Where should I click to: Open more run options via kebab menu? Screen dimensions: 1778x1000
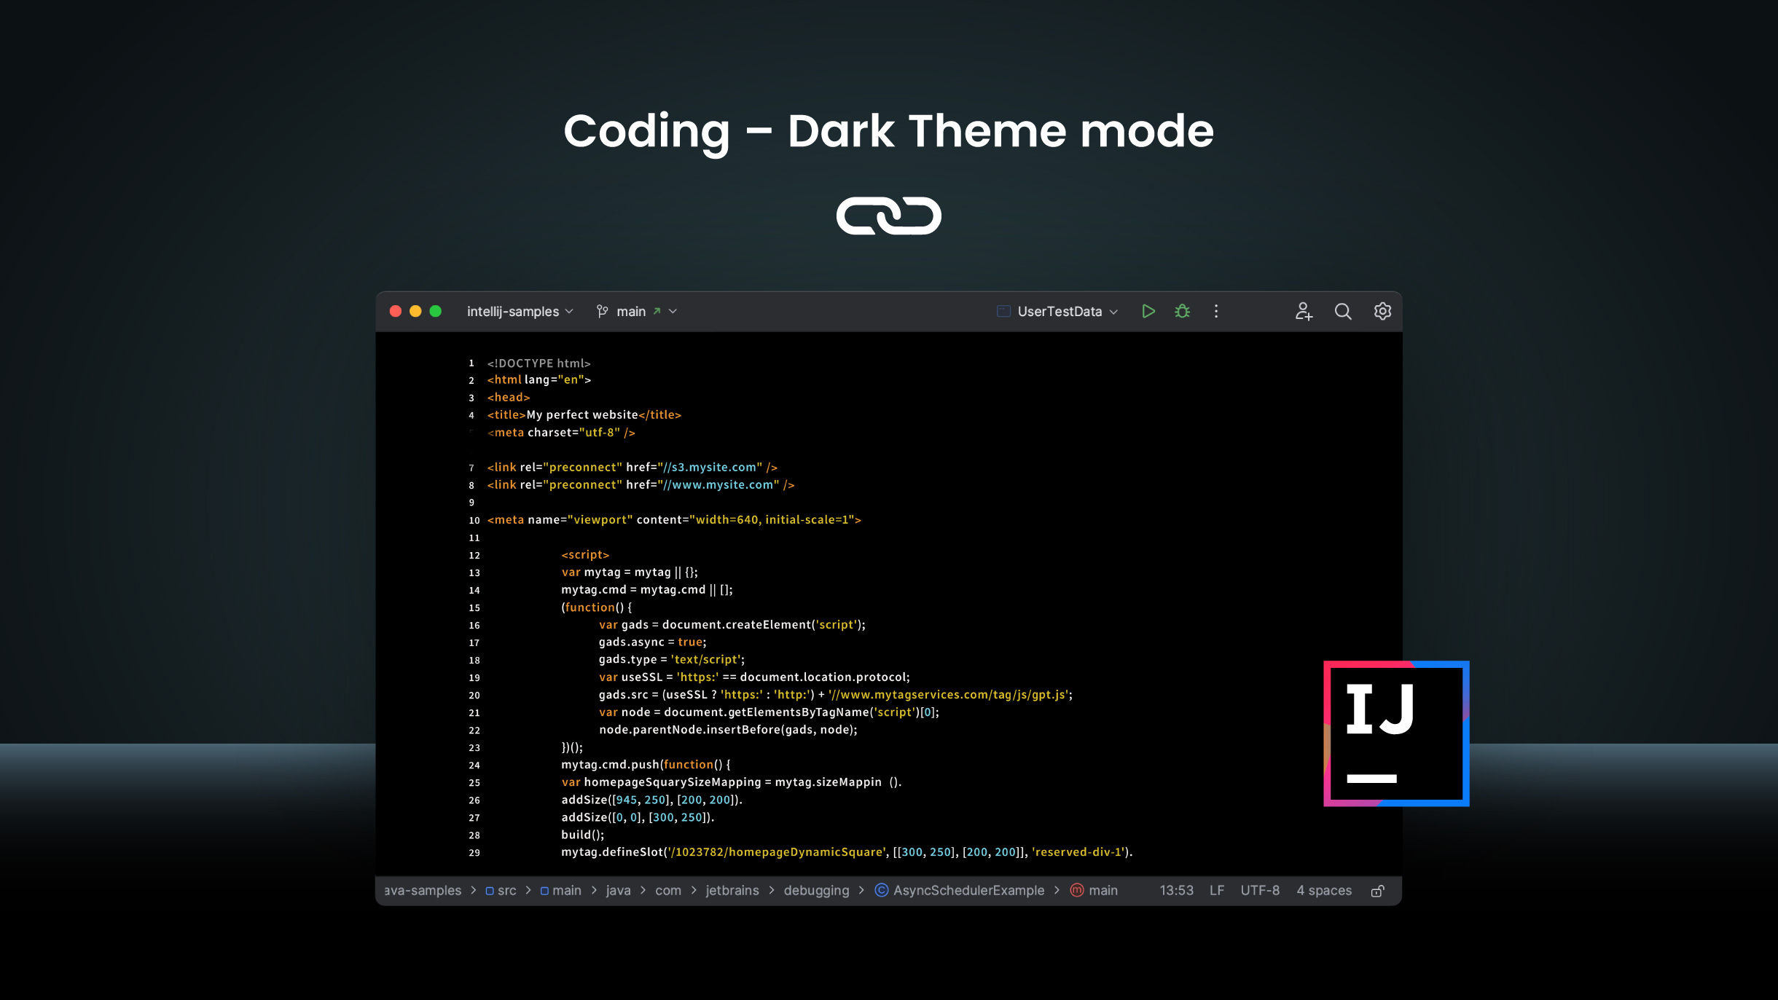point(1215,311)
